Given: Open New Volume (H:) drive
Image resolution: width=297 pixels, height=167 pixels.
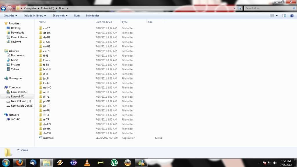Looking at the screenshot, I should point(21,101).
